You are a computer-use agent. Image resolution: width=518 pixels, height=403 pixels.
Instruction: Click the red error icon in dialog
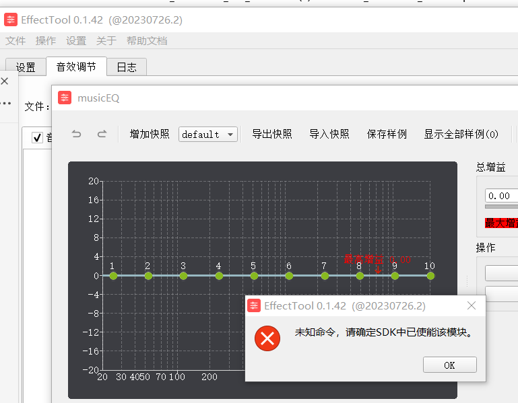point(267,338)
